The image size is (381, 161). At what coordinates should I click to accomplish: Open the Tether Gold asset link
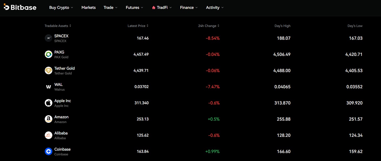click(x=64, y=68)
